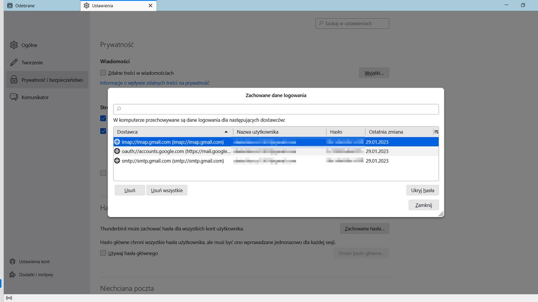Click the Prywatność i bezpieczeństwo lock icon
This screenshot has width=538, height=302.
[x=14, y=79]
